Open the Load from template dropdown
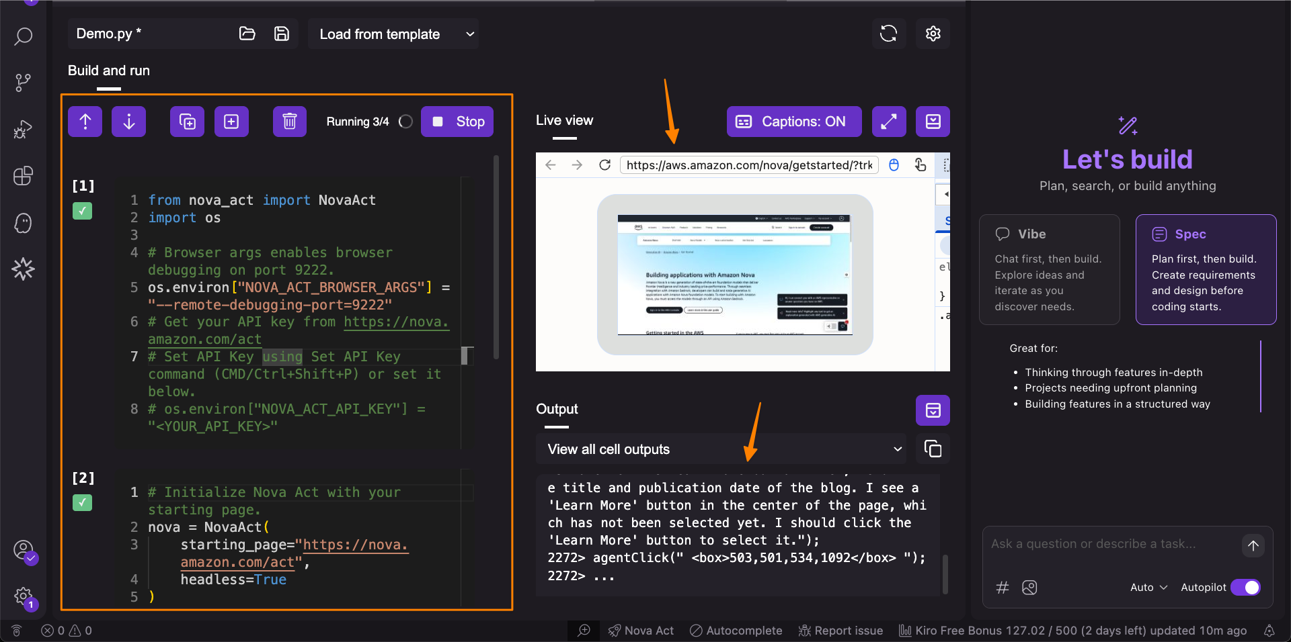Viewport: 1291px width, 642px height. (x=393, y=34)
